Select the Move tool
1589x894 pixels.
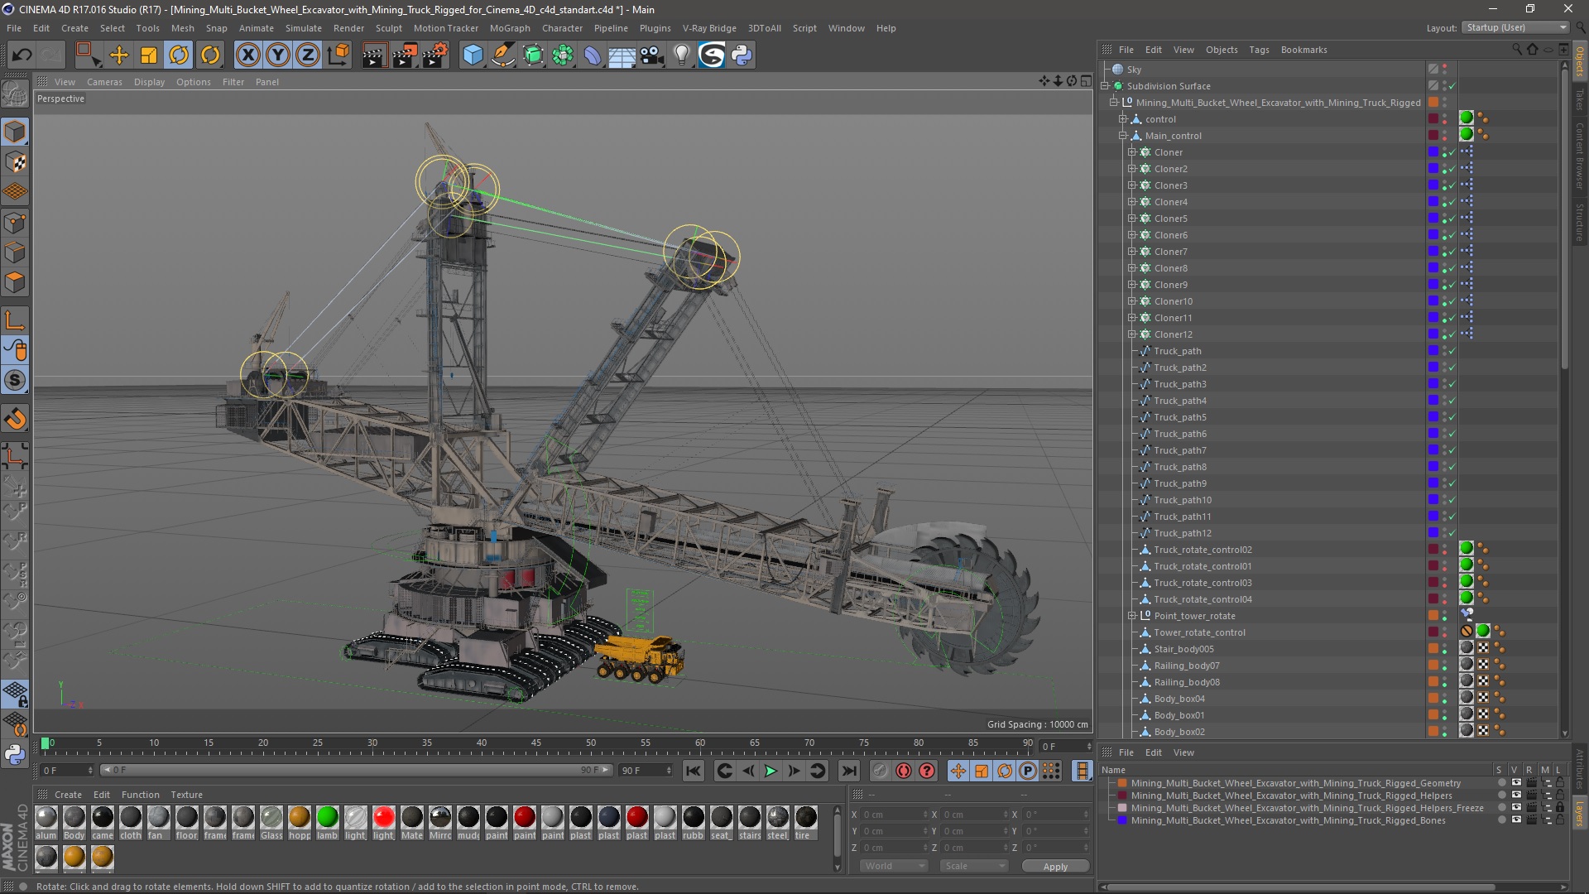[119, 55]
